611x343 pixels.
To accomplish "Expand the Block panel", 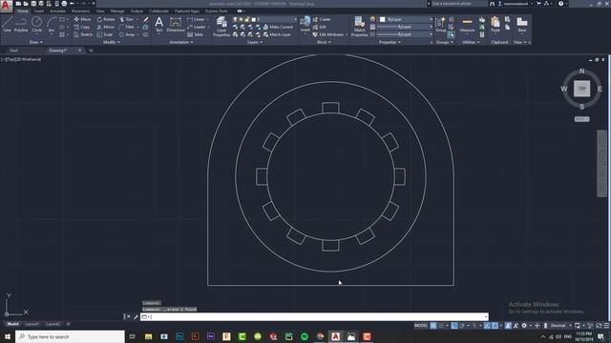I will click(324, 42).
